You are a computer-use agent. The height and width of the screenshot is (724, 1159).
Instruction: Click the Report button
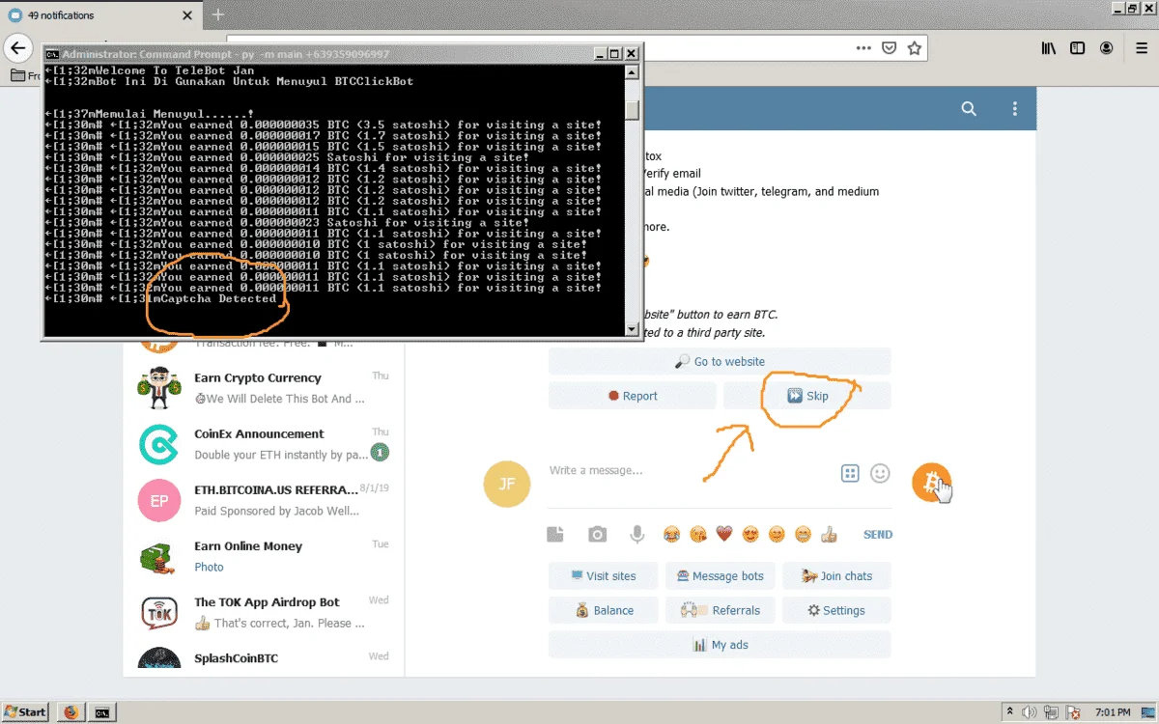tap(633, 396)
